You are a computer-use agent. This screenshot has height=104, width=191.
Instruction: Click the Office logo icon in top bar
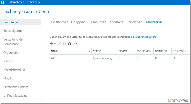pyautogui.click(x=2, y=2)
